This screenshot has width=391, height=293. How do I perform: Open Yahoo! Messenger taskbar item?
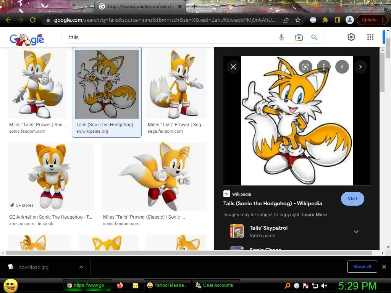pyautogui.click(x=167, y=285)
